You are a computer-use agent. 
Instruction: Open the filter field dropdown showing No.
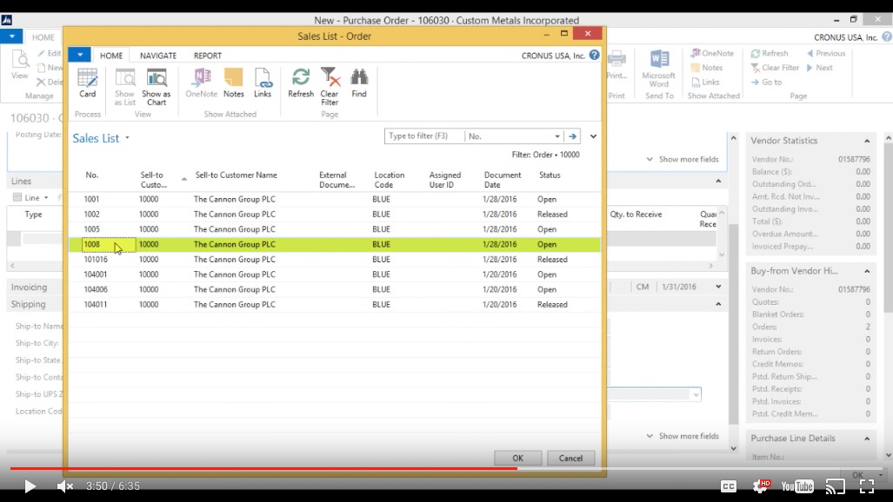point(557,136)
